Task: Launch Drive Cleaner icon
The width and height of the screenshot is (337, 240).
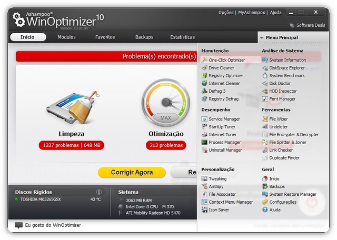Action: [205, 68]
